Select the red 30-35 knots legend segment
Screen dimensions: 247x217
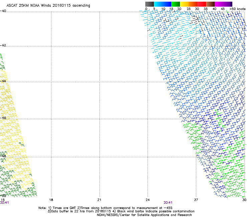click(202, 4)
